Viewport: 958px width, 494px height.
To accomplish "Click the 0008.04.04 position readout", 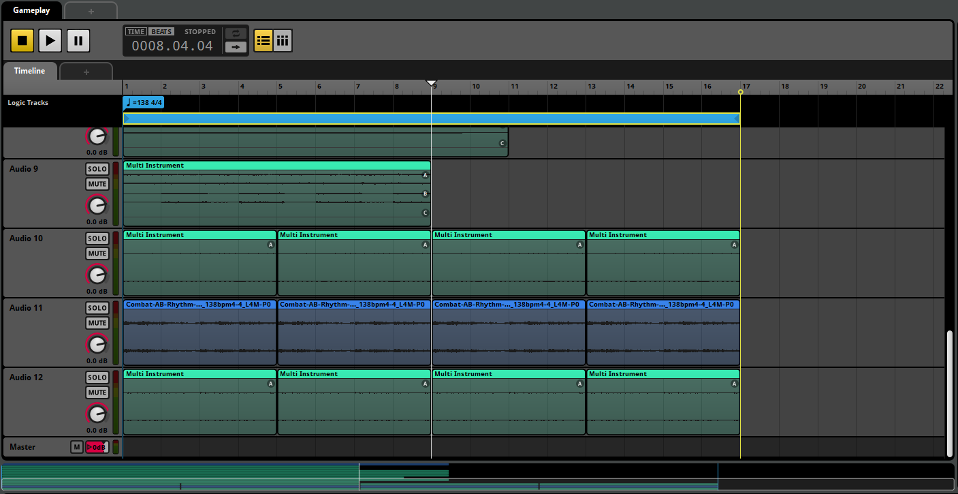I will click(172, 46).
